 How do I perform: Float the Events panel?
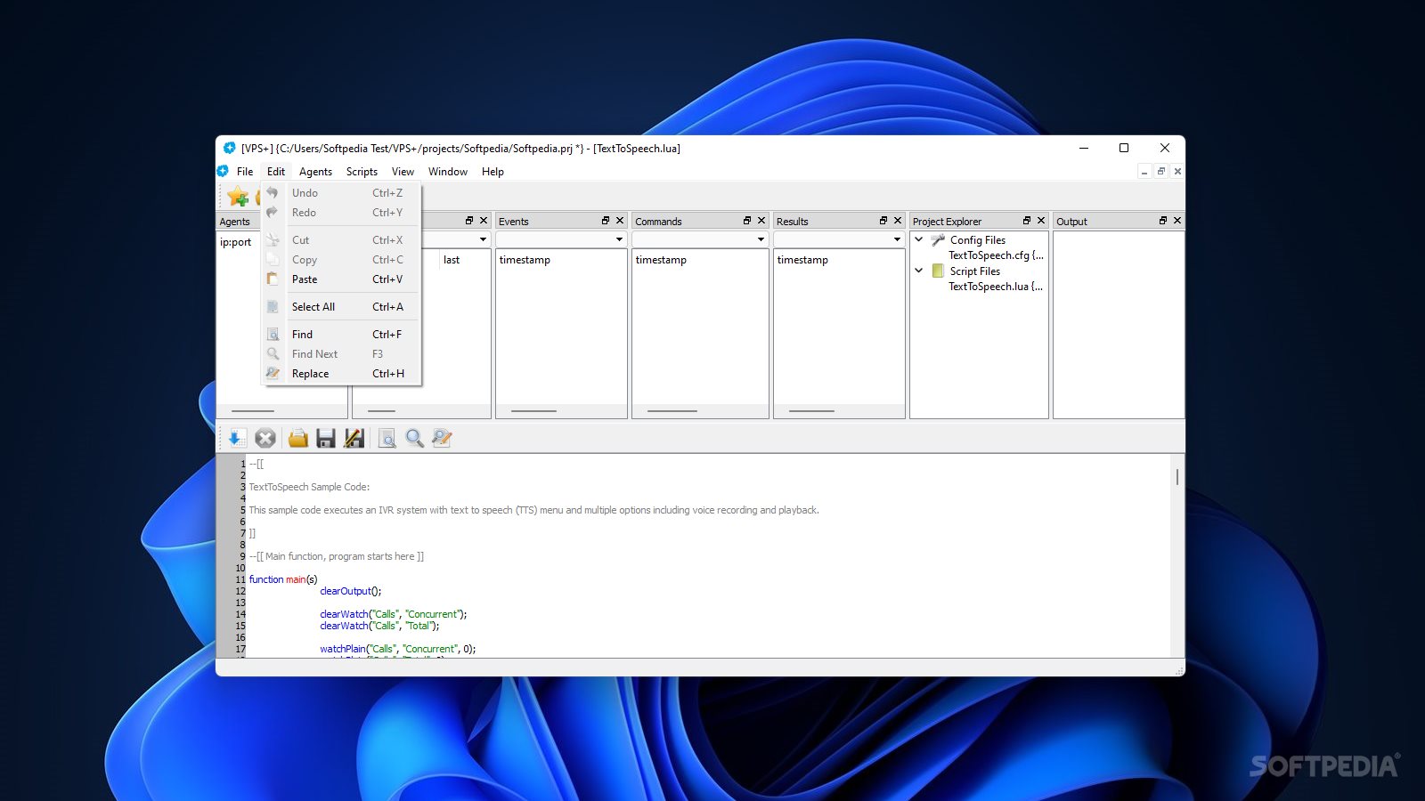pos(606,221)
